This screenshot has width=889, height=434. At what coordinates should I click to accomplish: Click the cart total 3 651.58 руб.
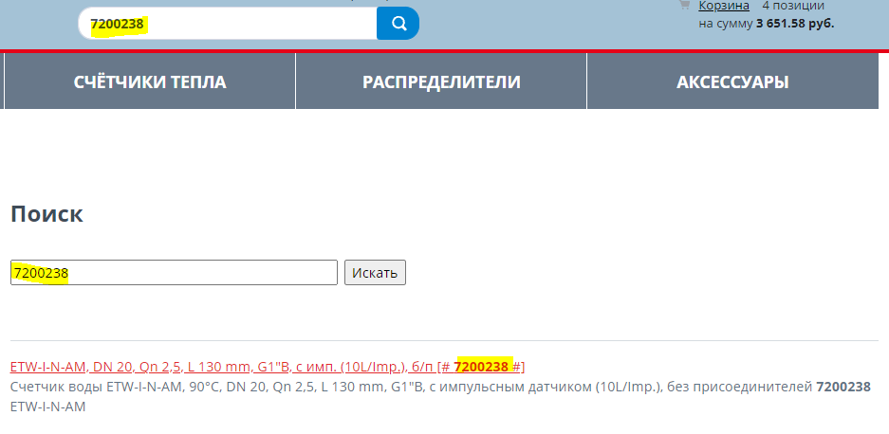point(795,24)
